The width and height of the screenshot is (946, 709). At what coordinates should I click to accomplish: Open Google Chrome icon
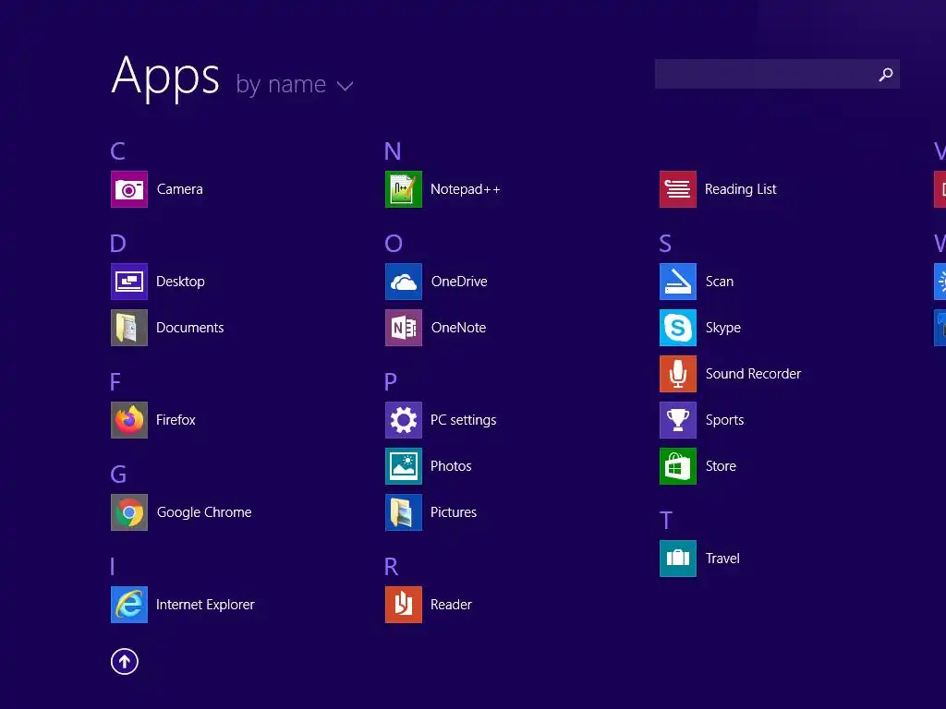pos(129,512)
